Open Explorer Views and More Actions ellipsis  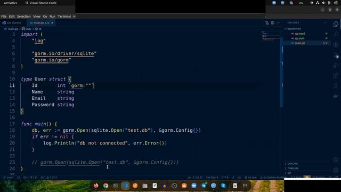[x=326, y=22]
